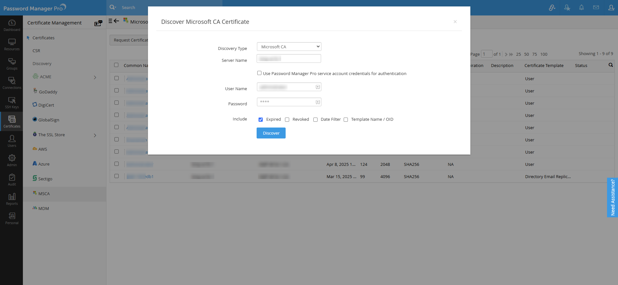Image resolution: width=618 pixels, height=285 pixels.
Task: Click the star-person icon in header
Action: pyautogui.click(x=567, y=7)
